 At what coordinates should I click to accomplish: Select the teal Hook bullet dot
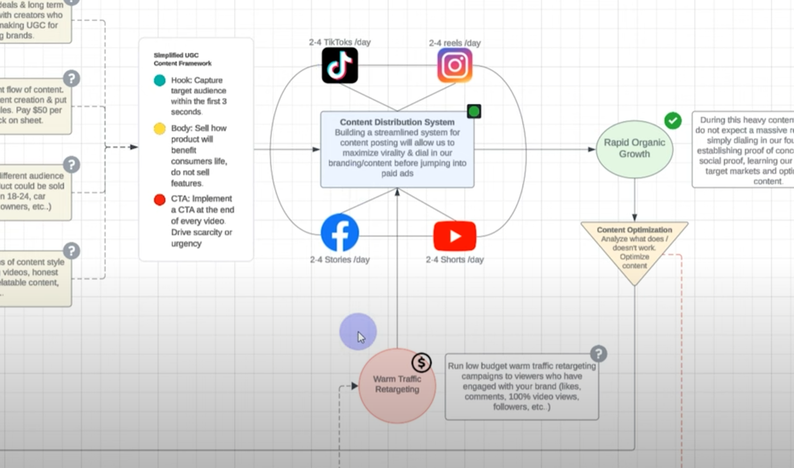pos(160,81)
